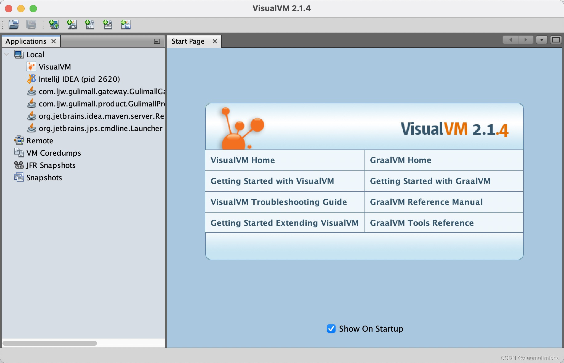
Task: Click the Java icon beside jps.cmdline.Launcher entry
Action: (x=31, y=128)
